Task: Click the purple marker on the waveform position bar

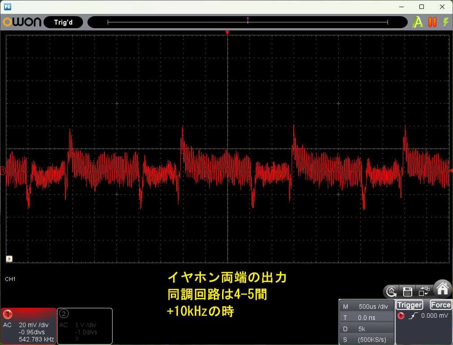Action: click(248, 19)
